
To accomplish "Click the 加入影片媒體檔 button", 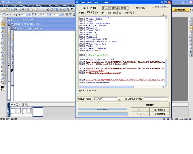I will 90,8.
